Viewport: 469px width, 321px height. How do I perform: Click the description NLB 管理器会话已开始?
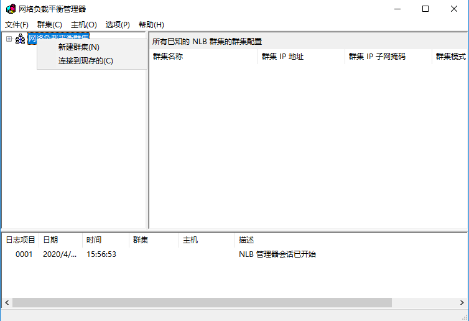[277, 254]
